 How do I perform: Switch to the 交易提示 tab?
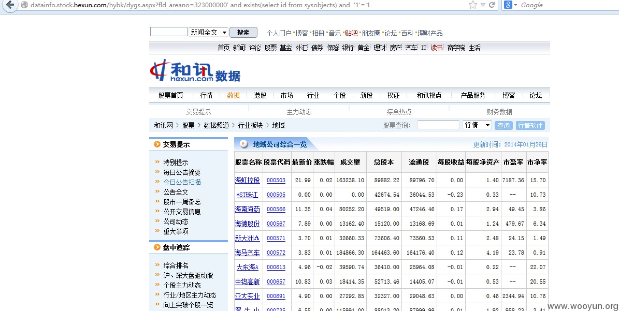pyautogui.click(x=198, y=112)
